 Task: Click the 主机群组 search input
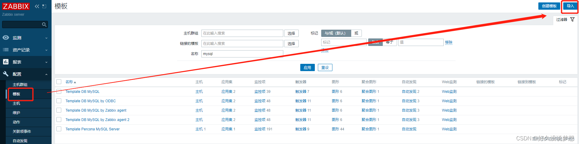(x=242, y=33)
